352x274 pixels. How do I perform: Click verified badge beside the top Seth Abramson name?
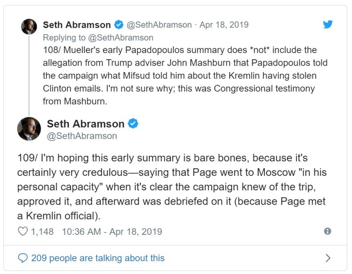119,24
